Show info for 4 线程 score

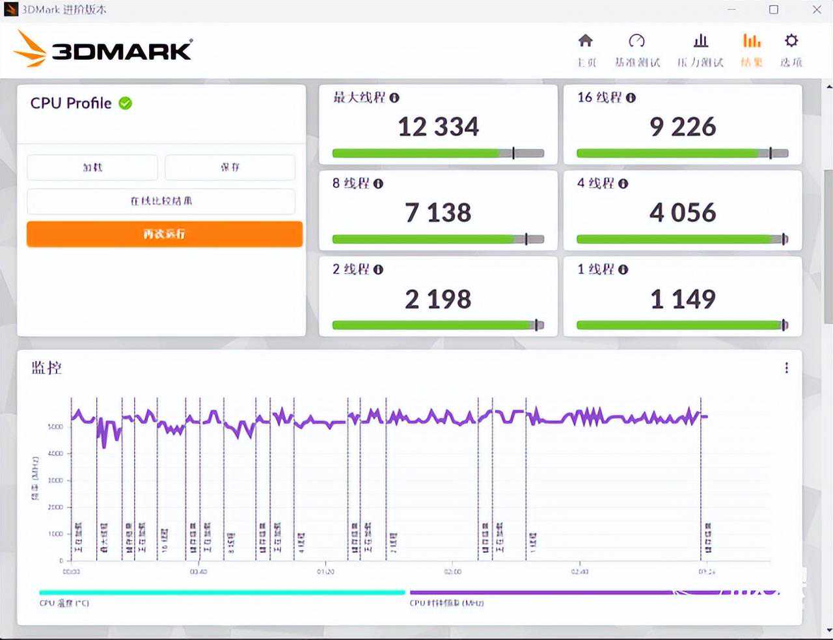pos(623,184)
